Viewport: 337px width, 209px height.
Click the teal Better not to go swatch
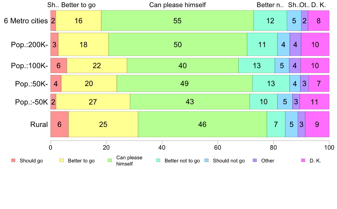click(x=158, y=160)
